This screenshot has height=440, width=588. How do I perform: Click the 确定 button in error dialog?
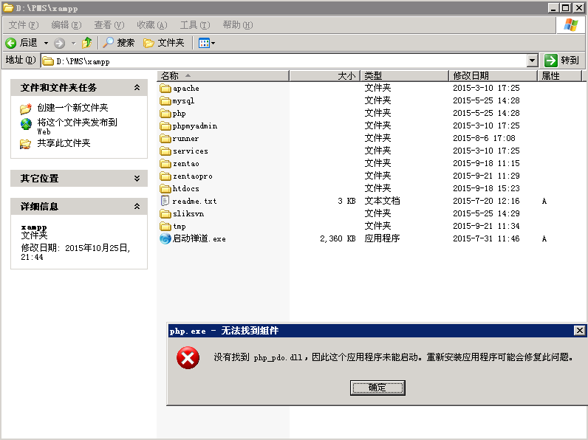click(x=377, y=388)
